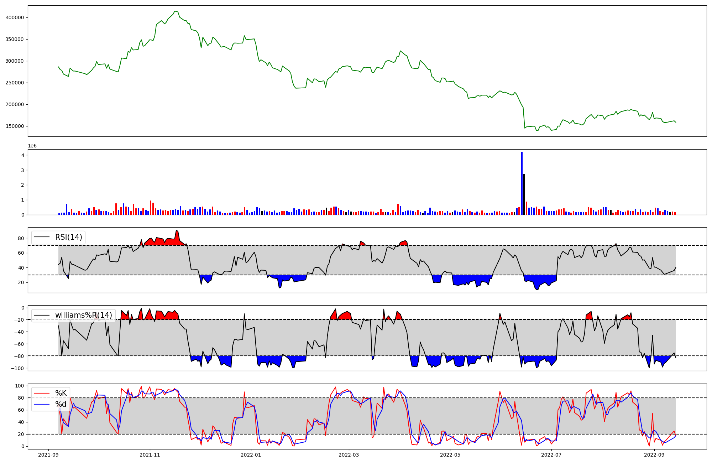Click the 1e6 volume scale label
Image resolution: width=712 pixels, height=463 pixels.
click(x=32, y=146)
